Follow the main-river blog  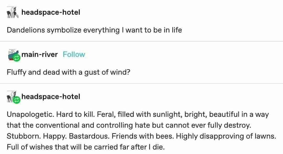pyautogui.click(x=74, y=55)
